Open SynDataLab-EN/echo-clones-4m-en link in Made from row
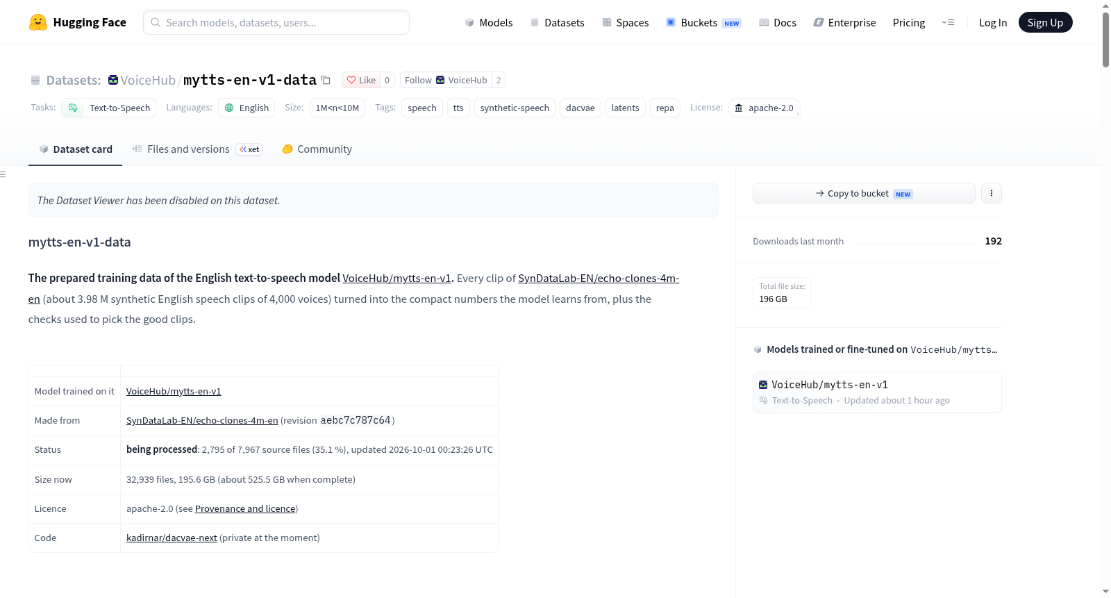Viewport: 1111px width, 598px height. 202,420
